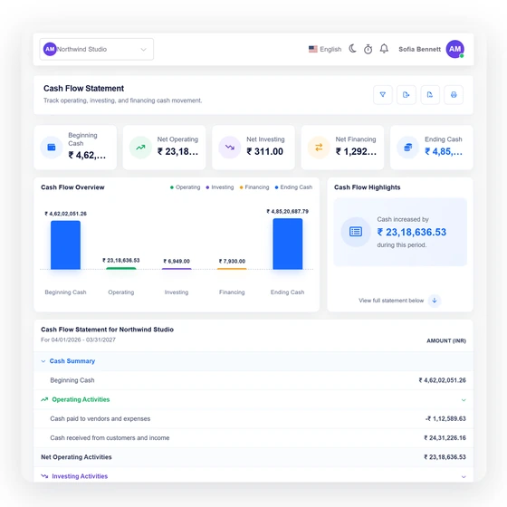Collapse the Cash Summary section
The height and width of the screenshot is (507, 507).
click(x=253, y=361)
